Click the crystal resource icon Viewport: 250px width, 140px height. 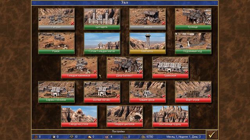[107, 137]
